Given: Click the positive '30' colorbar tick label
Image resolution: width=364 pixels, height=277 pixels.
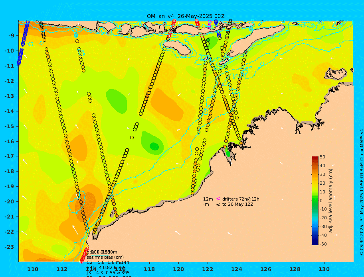Looking at the screenshot, I should point(322,174).
